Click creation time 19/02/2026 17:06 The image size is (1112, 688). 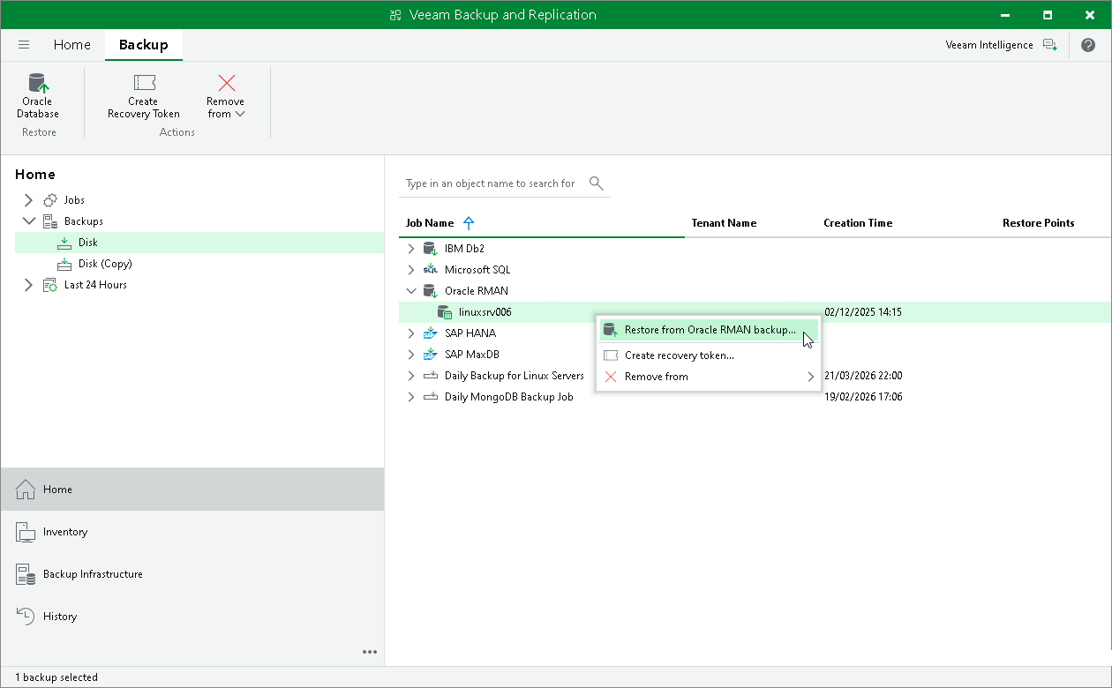[x=863, y=397]
